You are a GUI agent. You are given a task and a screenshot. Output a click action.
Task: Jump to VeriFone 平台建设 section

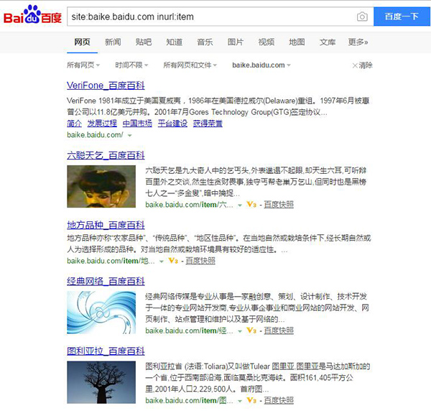point(172,124)
